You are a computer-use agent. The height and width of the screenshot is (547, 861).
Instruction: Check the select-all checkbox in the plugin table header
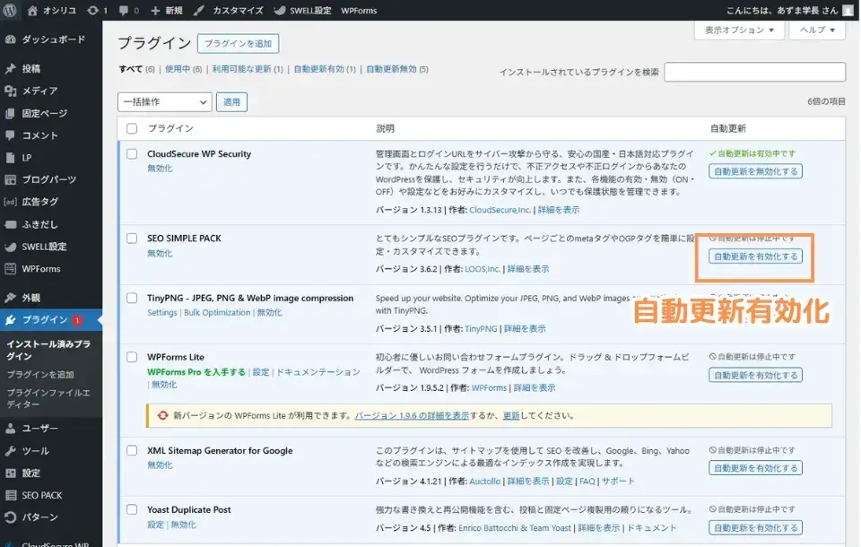(132, 128)
